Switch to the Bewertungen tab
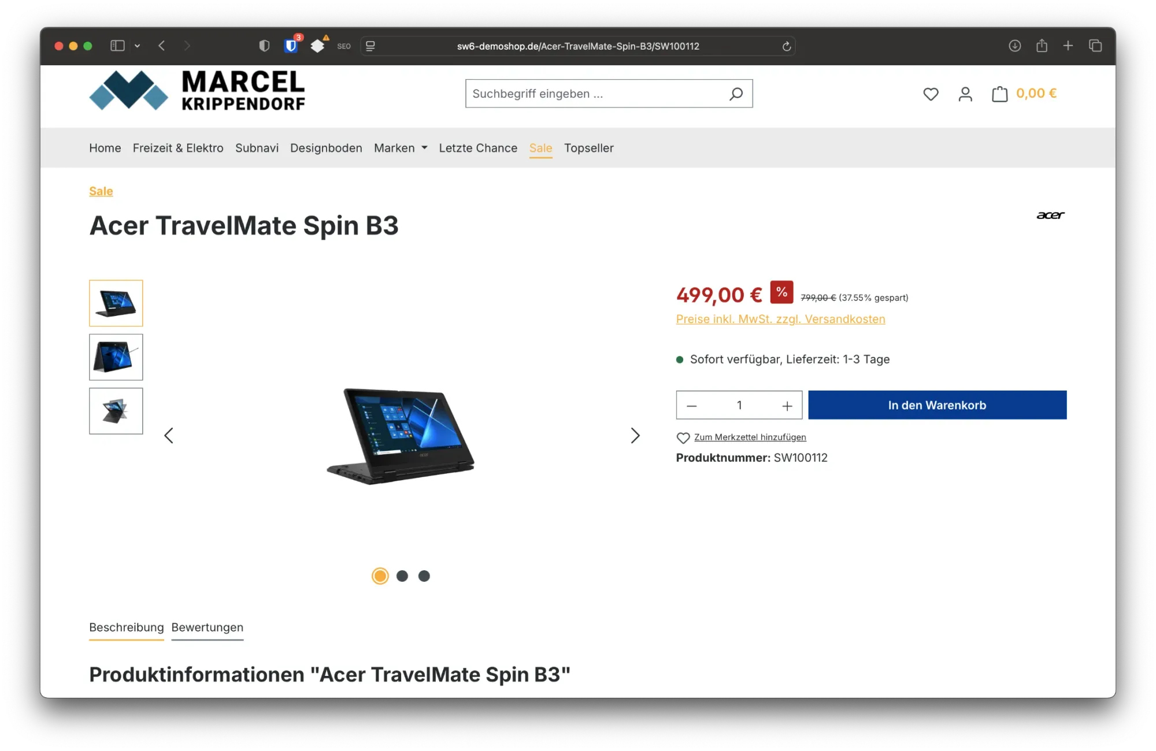 [207, 627]
